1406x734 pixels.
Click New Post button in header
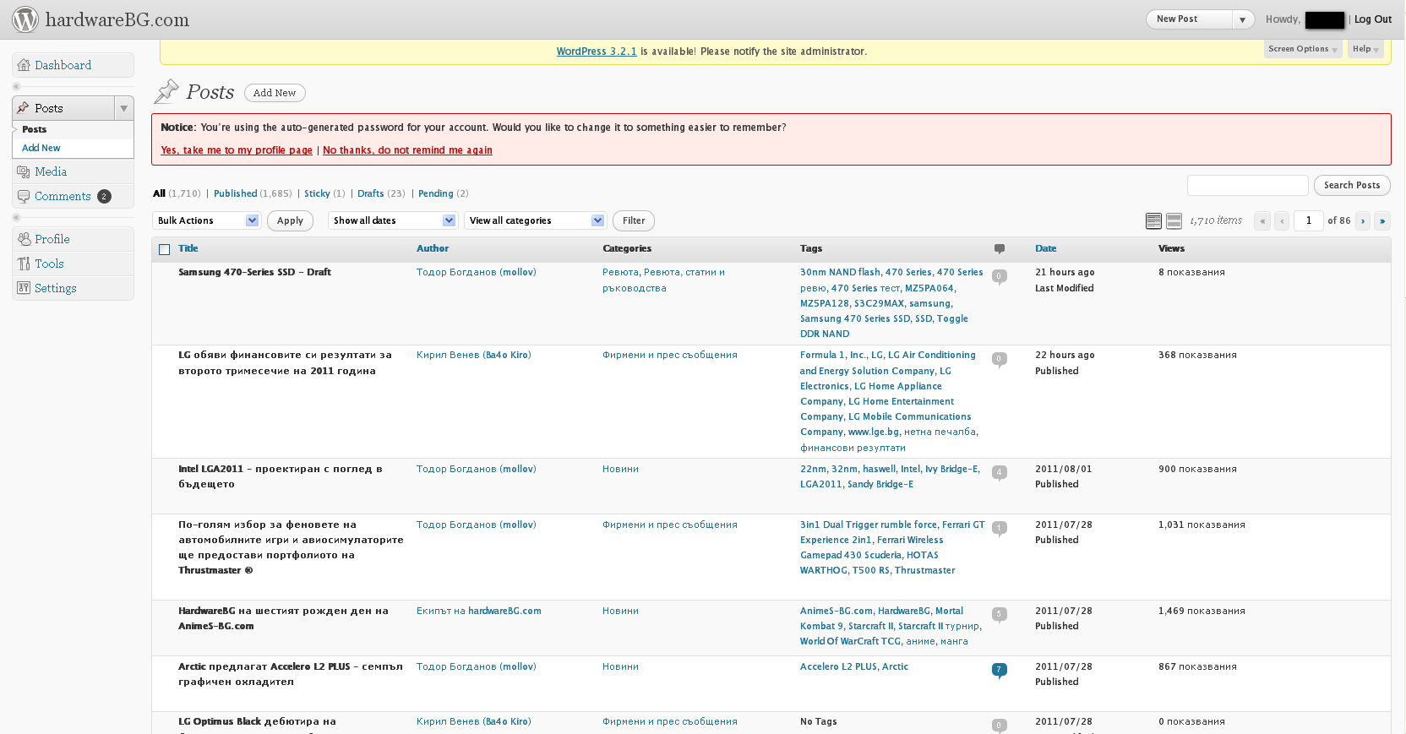tap(1190, 19)
